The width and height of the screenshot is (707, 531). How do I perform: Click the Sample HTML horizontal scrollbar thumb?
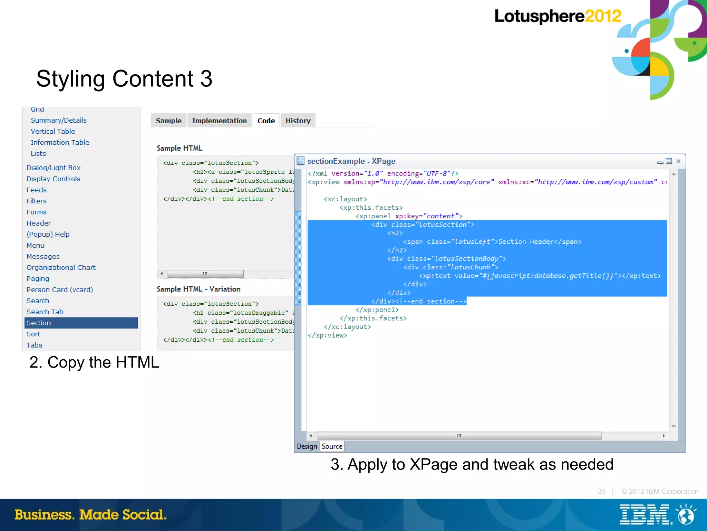(x=205, y=274)
